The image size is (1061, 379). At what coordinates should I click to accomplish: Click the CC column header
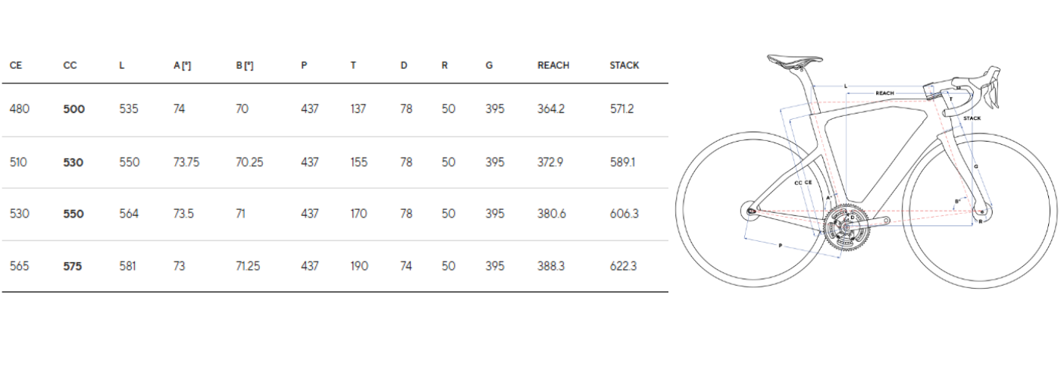[x=70, y=66]
